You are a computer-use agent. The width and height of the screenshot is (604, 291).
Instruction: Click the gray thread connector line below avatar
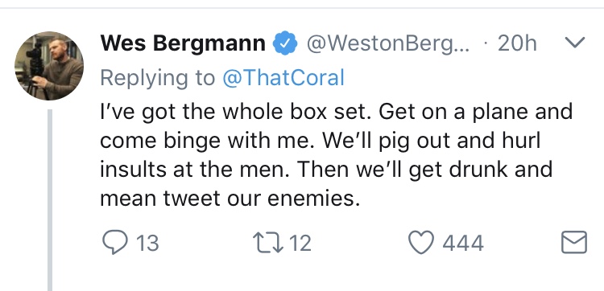tap(50, 200)
